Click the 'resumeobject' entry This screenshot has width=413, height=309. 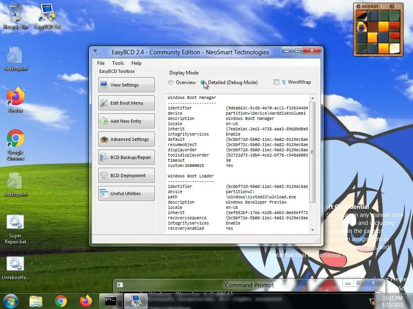(182, 144)
